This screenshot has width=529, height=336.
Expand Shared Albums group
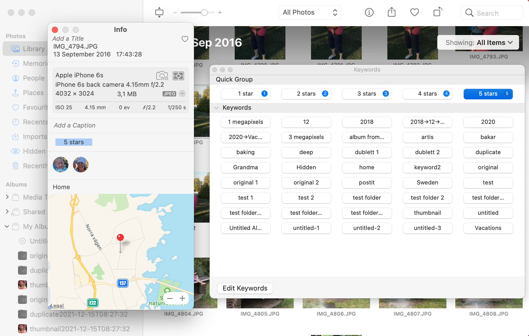click(x=7, y=212)
